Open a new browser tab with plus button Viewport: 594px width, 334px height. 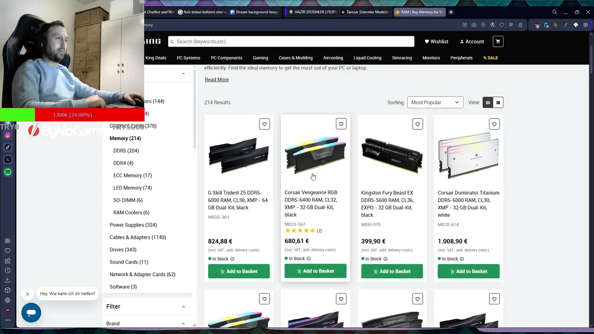click(x=451, y=12)
